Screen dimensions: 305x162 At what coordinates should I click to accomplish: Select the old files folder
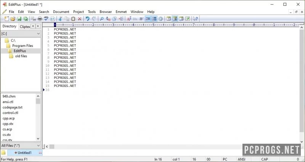[x=21, y=56]
